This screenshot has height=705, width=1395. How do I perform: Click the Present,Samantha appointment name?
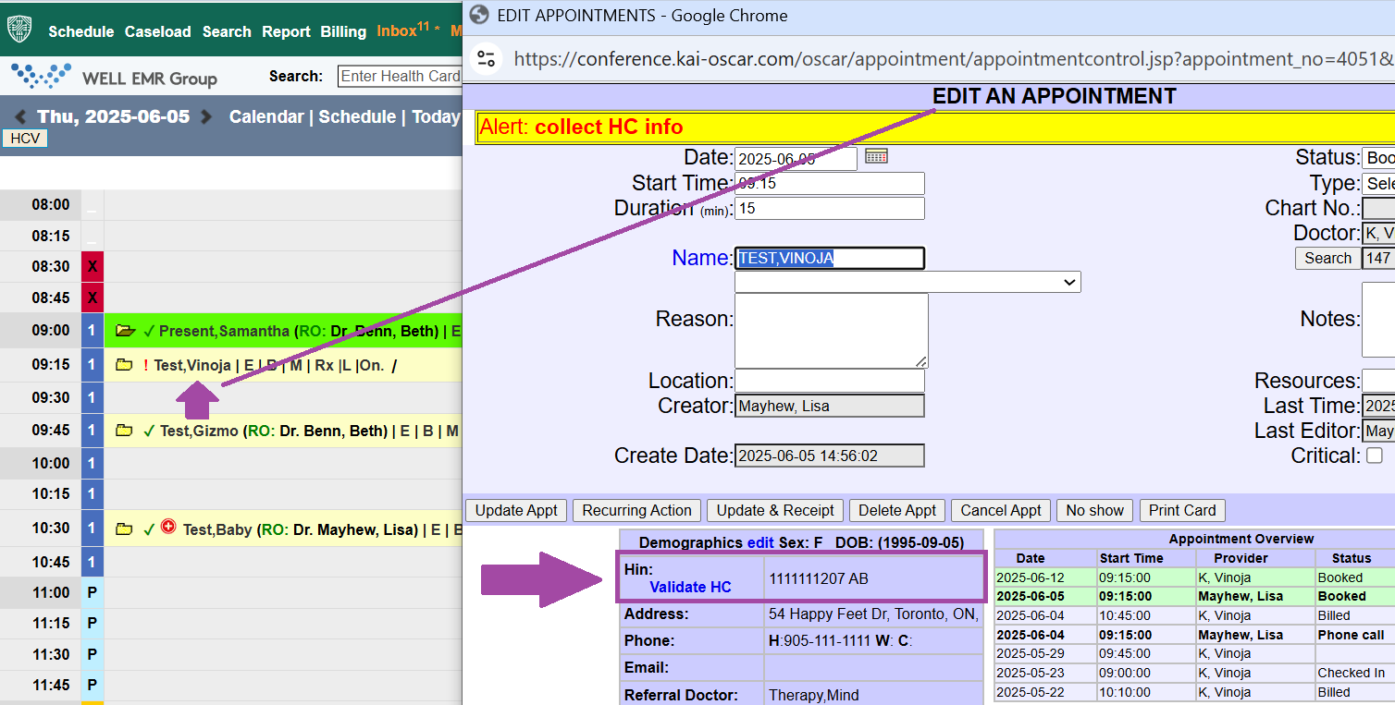(x=224, y=331)
